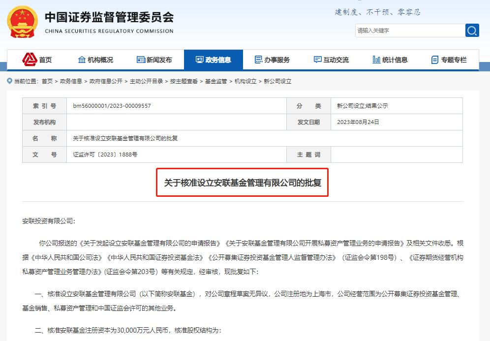Click the 文号 label cell

[44, 155]
